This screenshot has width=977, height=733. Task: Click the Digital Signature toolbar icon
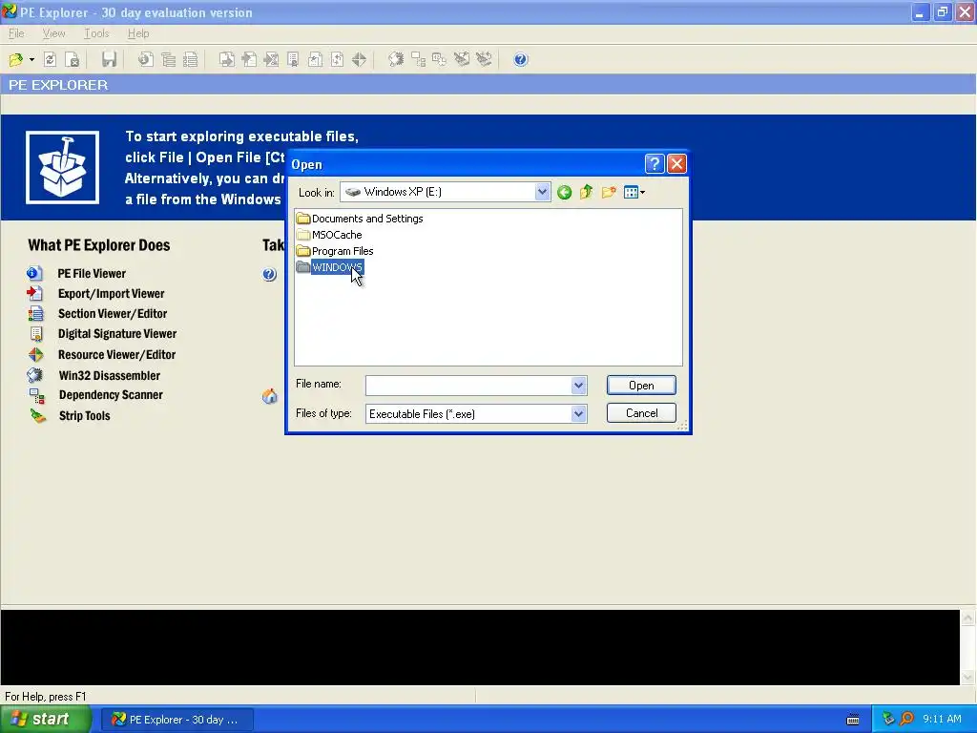(x=293, y=60)
